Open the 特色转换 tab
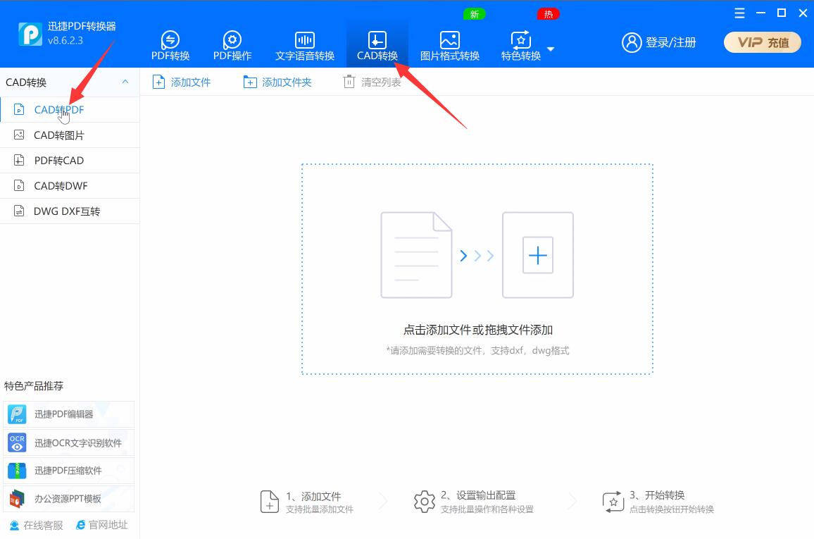The width and height of the screenshot is (814, 539). (521, 46)
